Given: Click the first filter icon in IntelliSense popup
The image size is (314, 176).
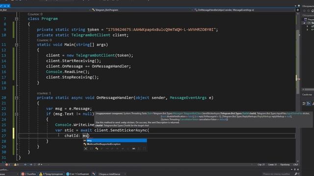Looking at the screenshot, I should click(86, 149).
